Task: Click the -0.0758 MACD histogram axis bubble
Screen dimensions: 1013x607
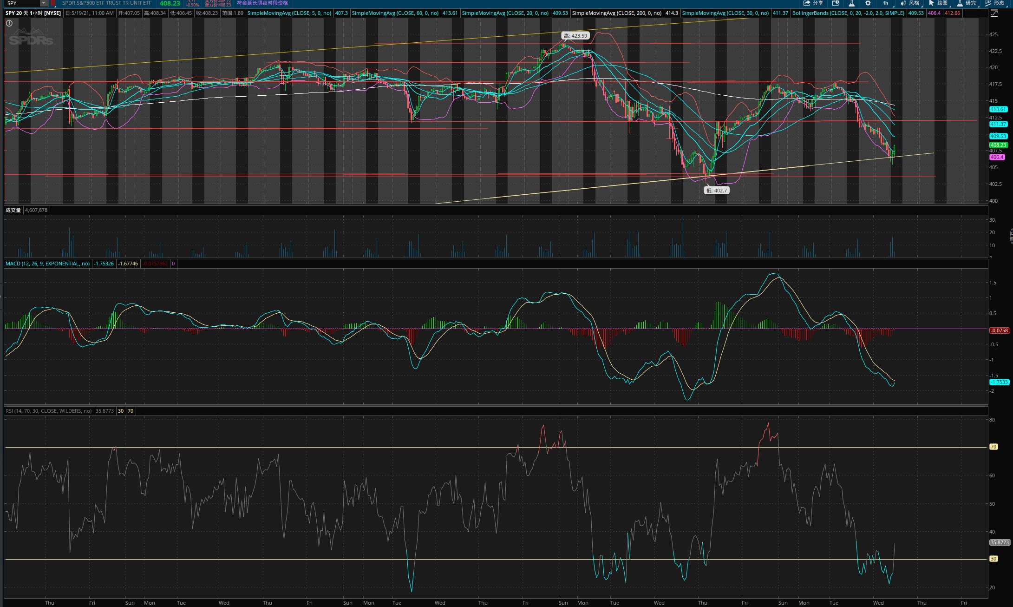Action: click(999, 330)
